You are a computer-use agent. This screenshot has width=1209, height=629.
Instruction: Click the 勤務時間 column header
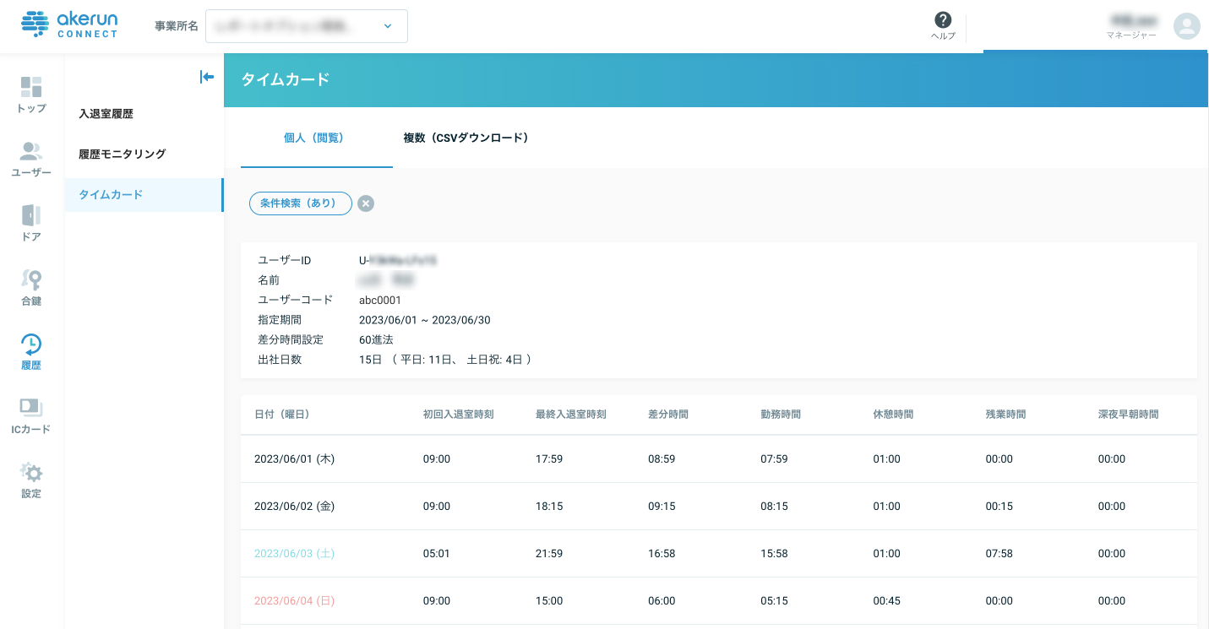click(x=781, y=415)
